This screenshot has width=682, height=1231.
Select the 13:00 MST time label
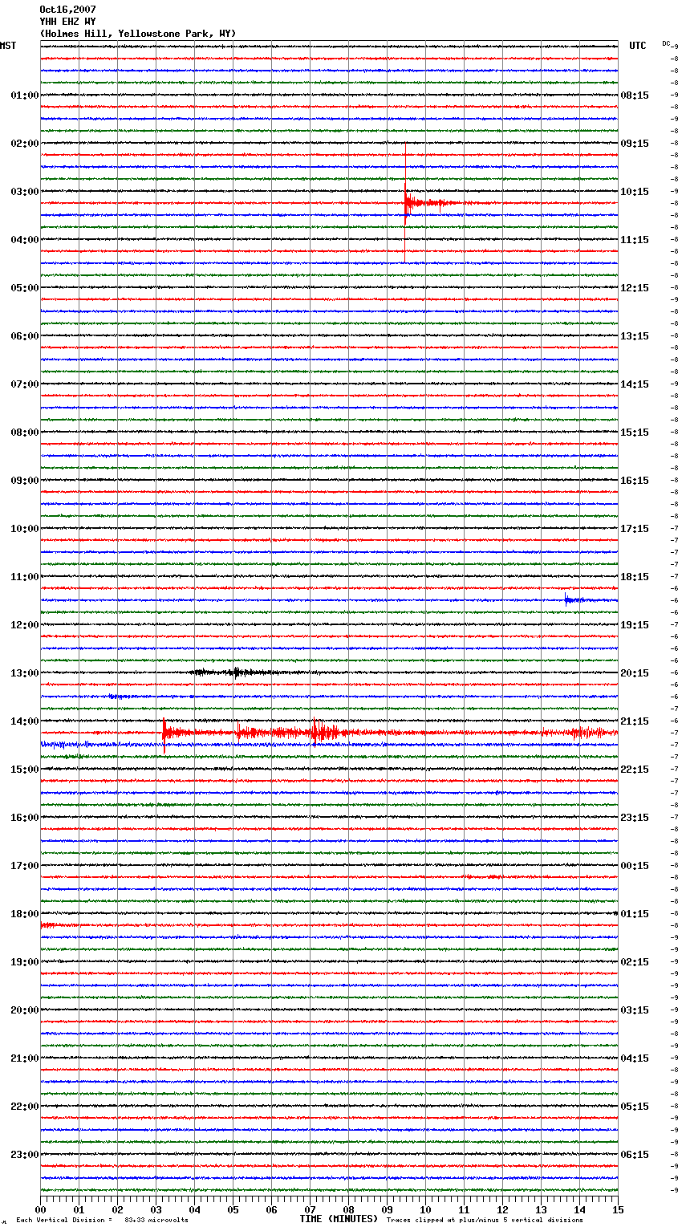[x=24, y=673]
